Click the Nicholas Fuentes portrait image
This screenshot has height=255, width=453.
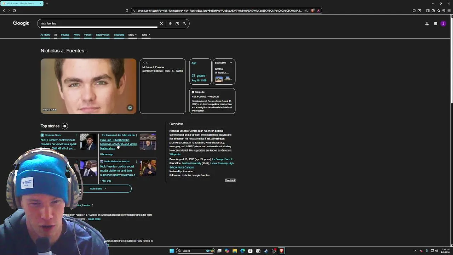[x=88, y=86]
